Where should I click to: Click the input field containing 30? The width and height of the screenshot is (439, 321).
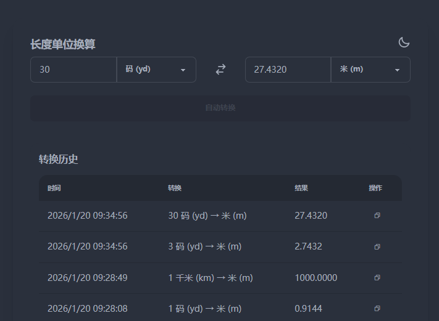point(73,70)
